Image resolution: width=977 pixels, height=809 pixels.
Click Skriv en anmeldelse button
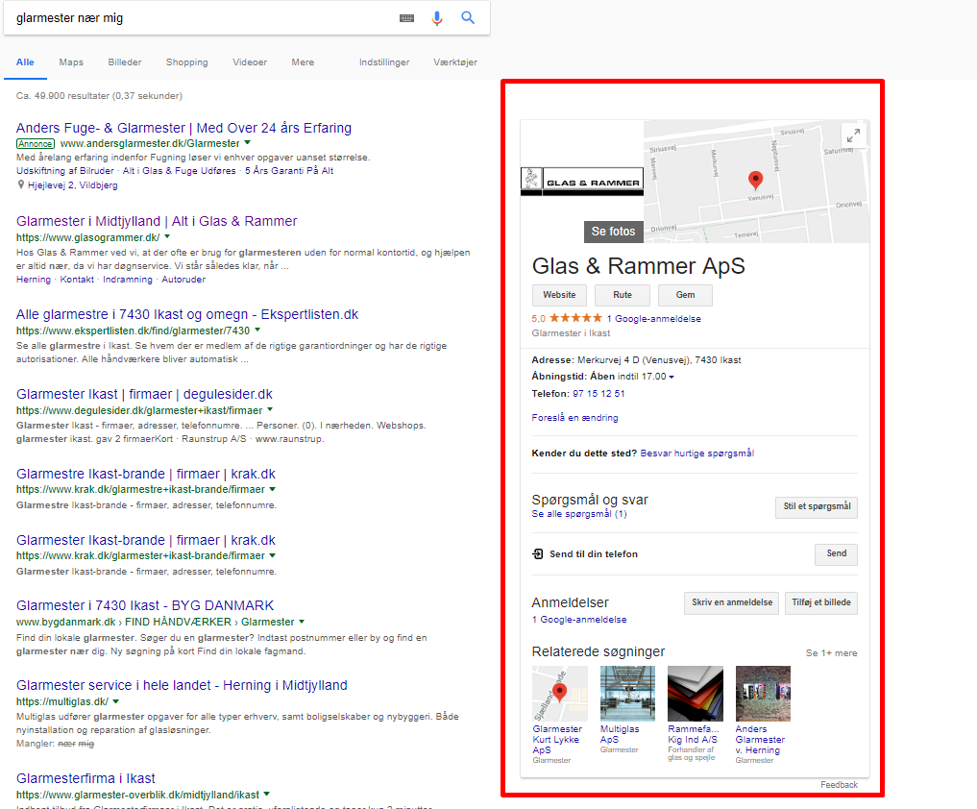click(x=731, y=602)
